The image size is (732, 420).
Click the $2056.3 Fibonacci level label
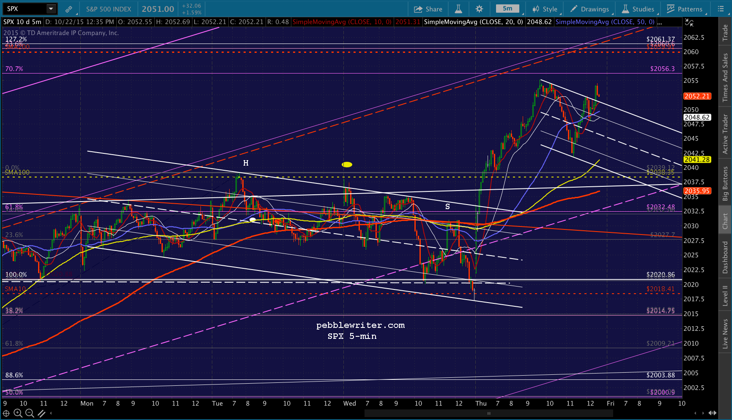pos(663,69)
